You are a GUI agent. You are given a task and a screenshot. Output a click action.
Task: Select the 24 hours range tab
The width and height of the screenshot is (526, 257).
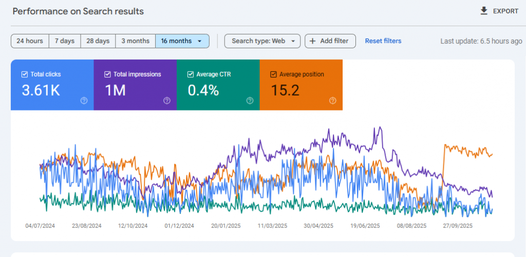30,41
